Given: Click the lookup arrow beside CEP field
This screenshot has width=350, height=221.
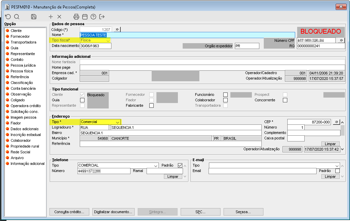Looking at the screenshot, I should (x=336, y=122).
